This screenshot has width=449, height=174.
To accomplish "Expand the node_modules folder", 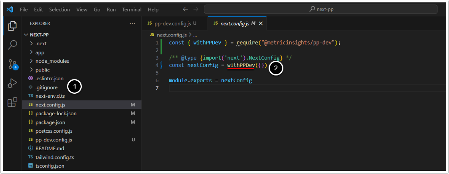I will (x=52, y=61).
